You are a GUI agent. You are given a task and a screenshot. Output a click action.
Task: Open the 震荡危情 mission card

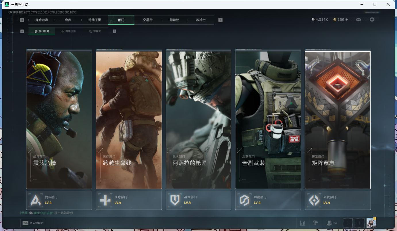pos(59,120)
